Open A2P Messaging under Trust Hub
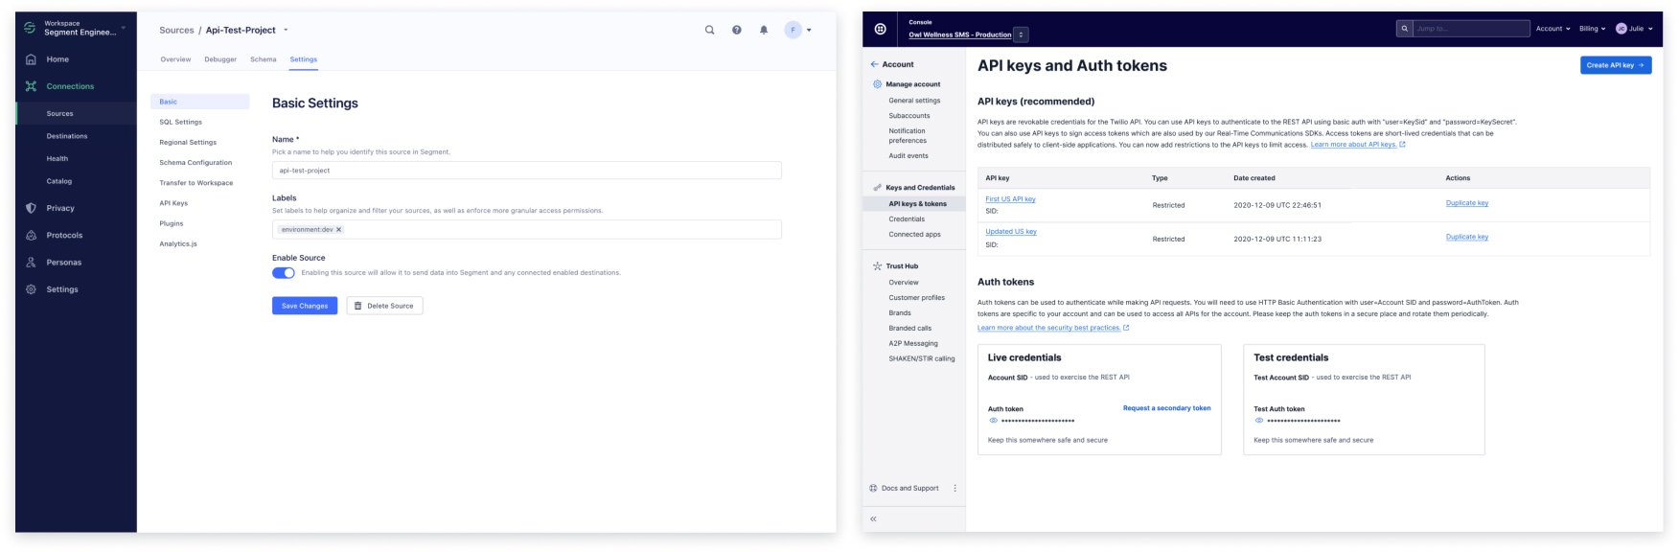This screenshot has height=552, width=1679. pos(914,343)
